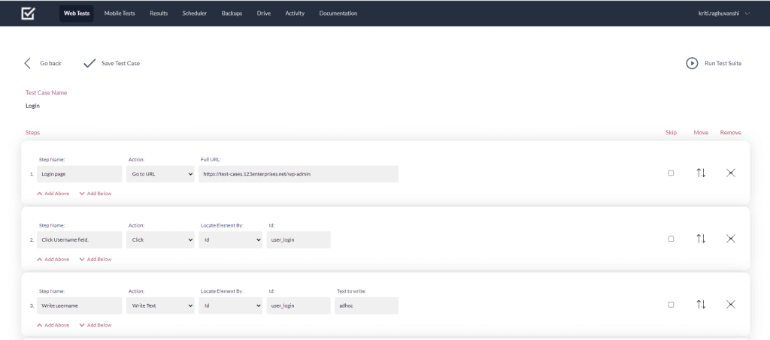Switch to the Scheduler tab
770x340 pixels.
(195, 14)
